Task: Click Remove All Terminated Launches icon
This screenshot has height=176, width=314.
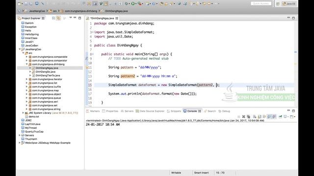Action: pos(249,116)
